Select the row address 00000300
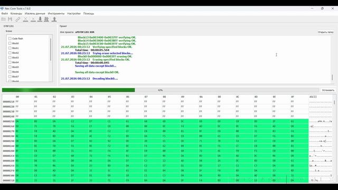This screenshot has height=190, width=338. (x=8, y=176)
